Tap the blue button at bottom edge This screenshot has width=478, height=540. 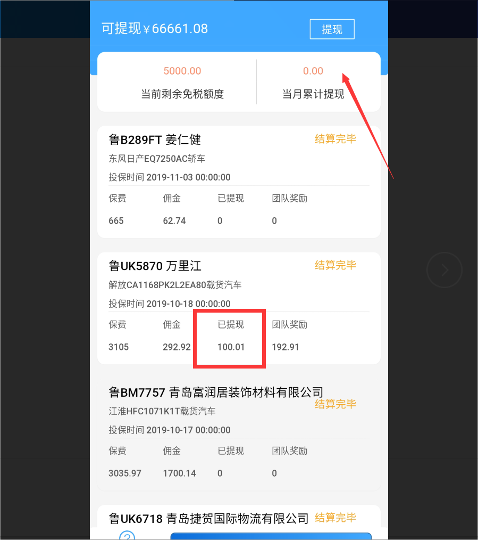click(x=271, y=536)
